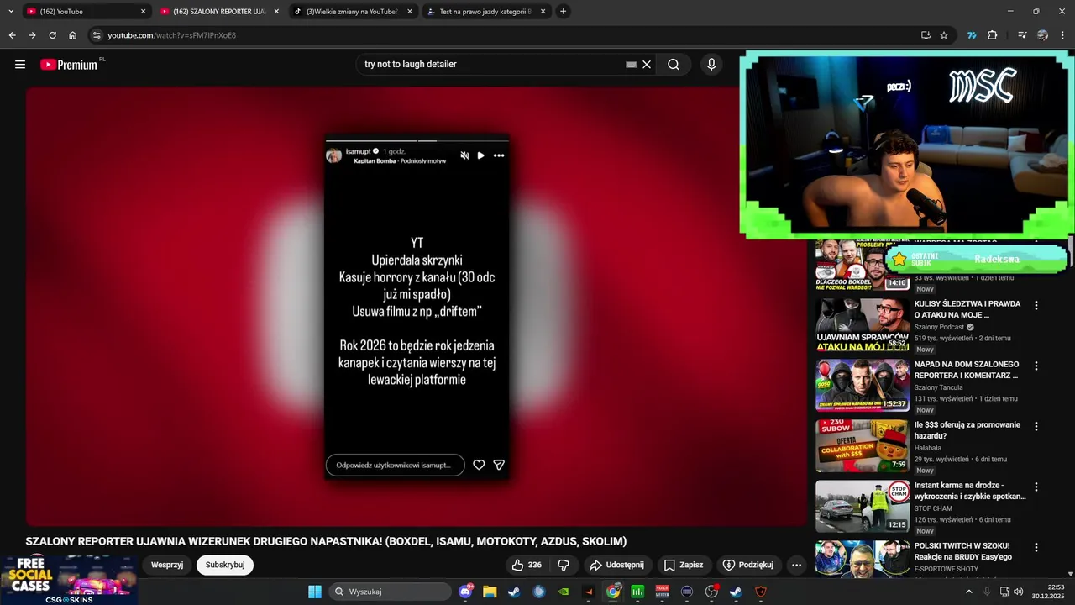Show hidden system tray icons

969,592
